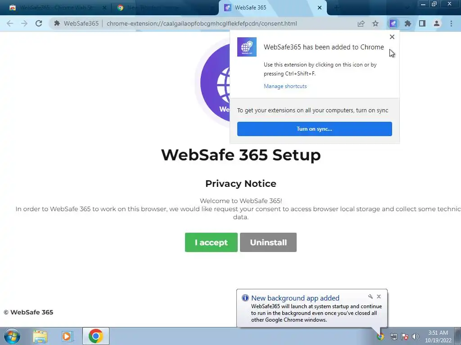Click the gray Uninstall button
Screen dimensions: 461x345
tap(268, 242)
